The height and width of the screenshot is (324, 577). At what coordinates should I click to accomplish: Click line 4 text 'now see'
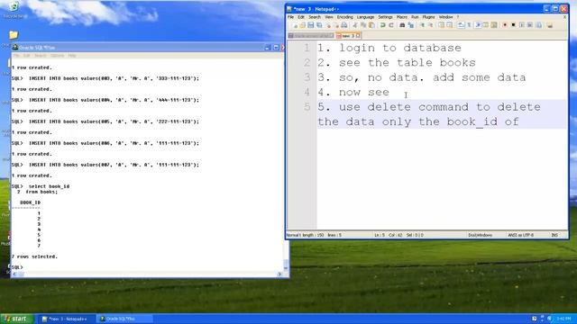364,92
